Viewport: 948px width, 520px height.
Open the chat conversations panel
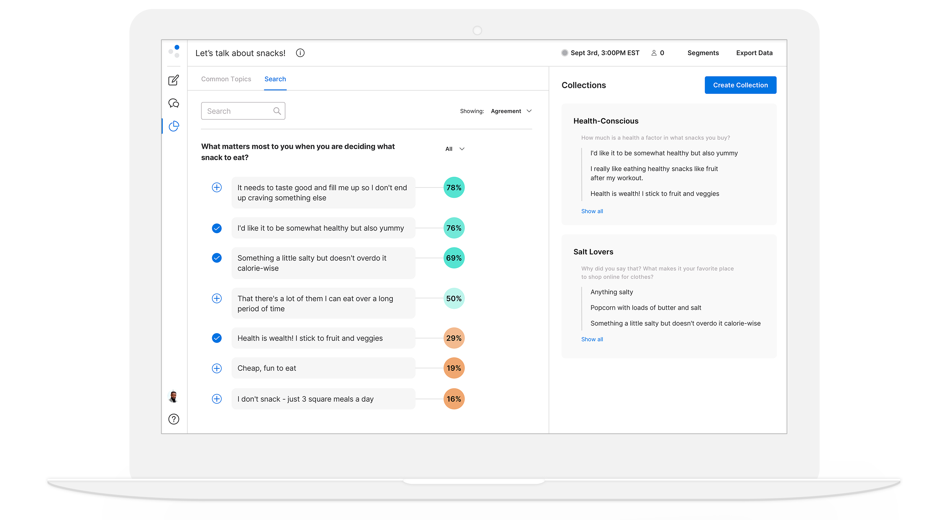click(173, 103)
